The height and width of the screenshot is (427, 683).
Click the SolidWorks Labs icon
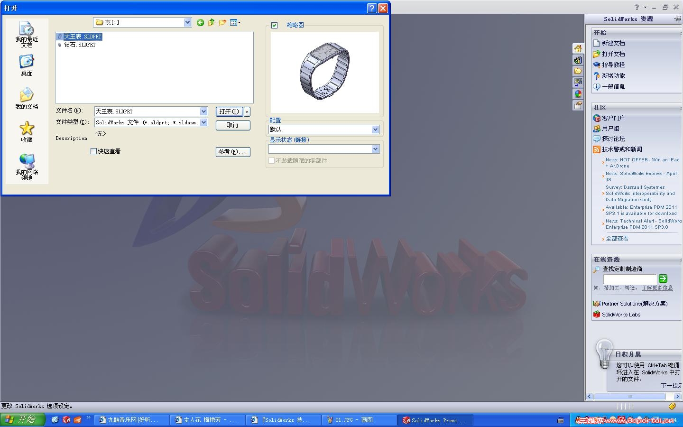pos(597,314)
